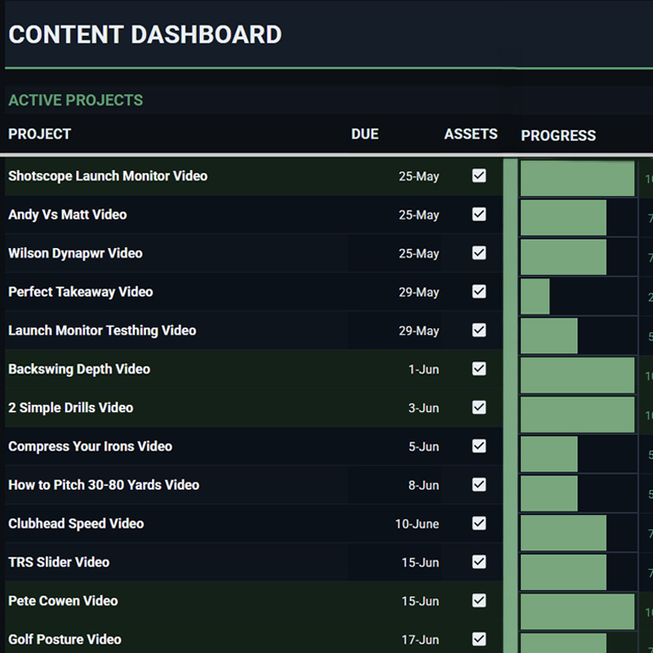Toggle Assets for Launch Monitor Testhing Video
Image resolution: width=653 pixels, height=653 pixels.
(479, 331)
